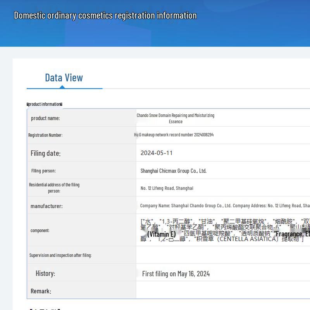The image size is (310, 310).
Task: Select the 'product name:' label cell
Action: 45,118
